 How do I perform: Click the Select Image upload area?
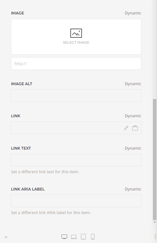76,37
